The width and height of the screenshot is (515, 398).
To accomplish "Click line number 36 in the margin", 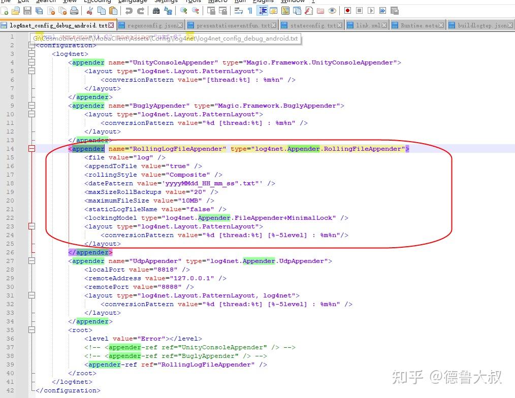I will pyautogui.click(x=10, y=339).
